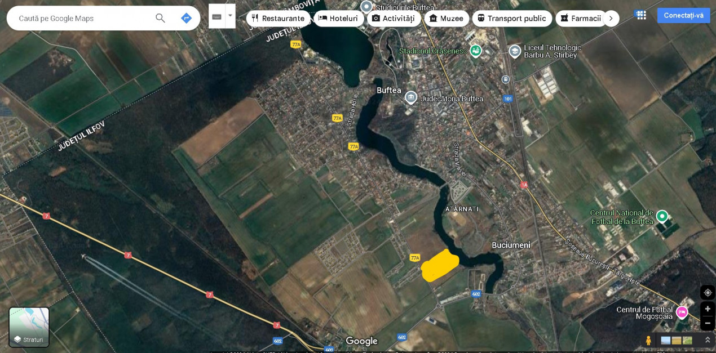Toggle the satellite imagery thumbnail
The image size is (716, 353).
(687, 340)
